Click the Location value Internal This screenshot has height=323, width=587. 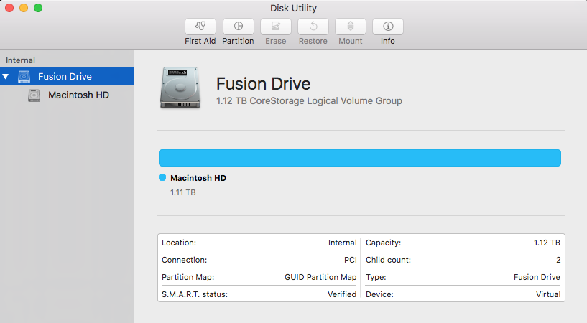pyautogui.click(x=342, y=243)
